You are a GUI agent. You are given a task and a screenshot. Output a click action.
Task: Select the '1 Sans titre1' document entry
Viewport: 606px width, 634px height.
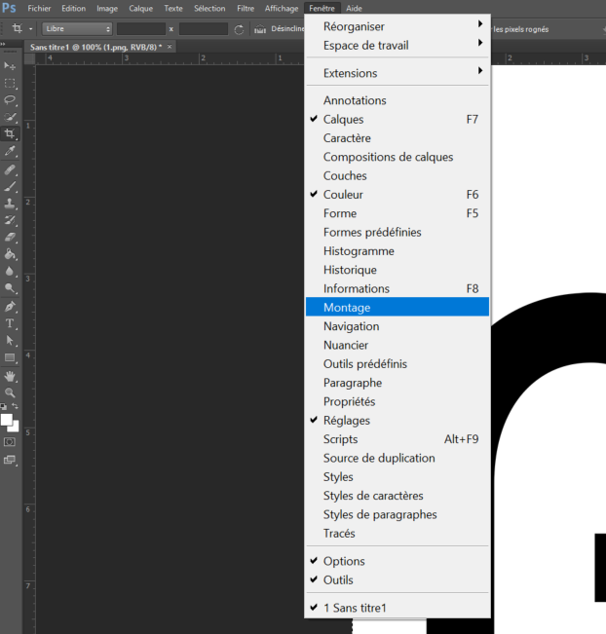398,608
